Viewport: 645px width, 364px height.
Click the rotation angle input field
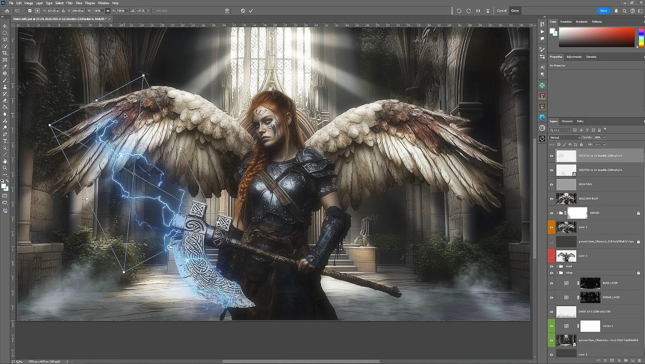(141, 11)
